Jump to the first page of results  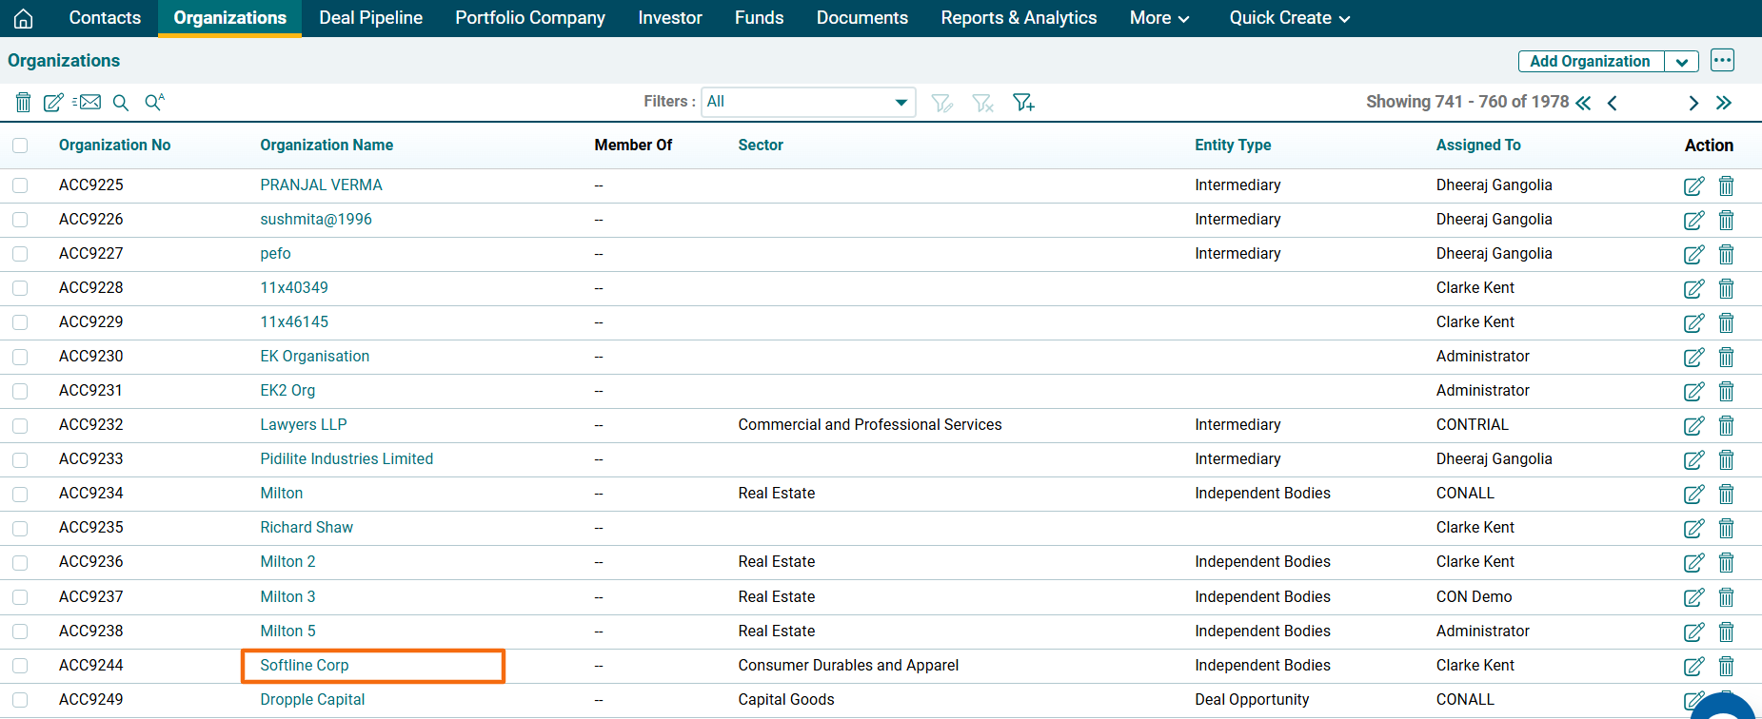click(x=1583, y=103)
